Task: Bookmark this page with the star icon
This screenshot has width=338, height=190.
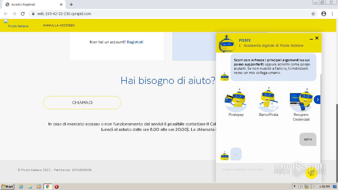Action: click(x=313, y=14)
